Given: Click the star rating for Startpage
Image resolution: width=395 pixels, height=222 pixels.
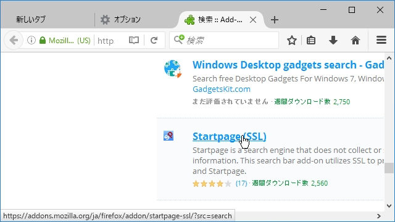Looking at the screenshot, I should (x=212, y=184).
